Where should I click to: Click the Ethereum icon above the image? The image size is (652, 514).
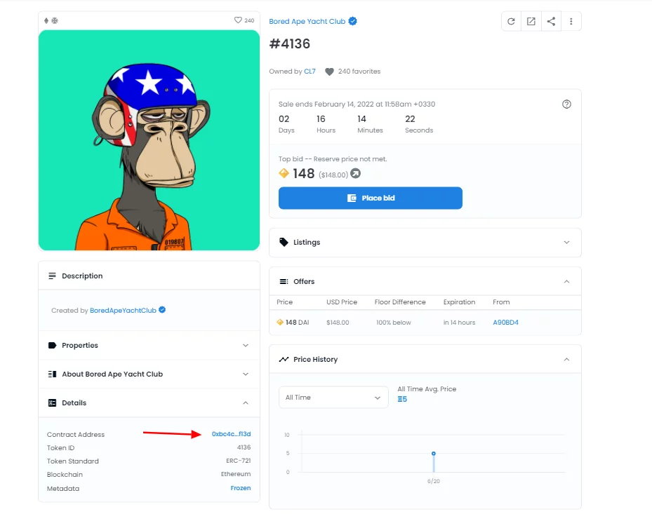(46, 20)
